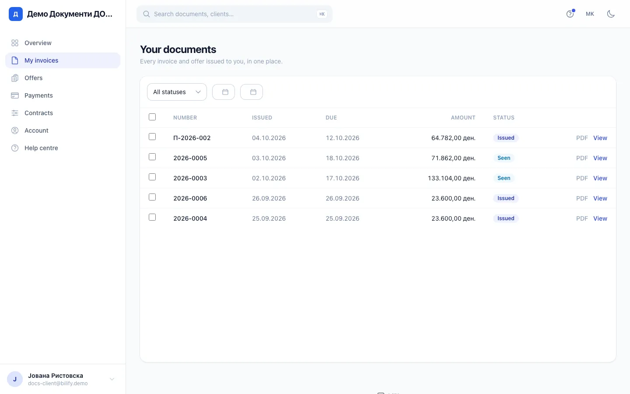Click invoice number 2026-0004
Viewport: 630px width, 394px height.
(x=190, y=218)
